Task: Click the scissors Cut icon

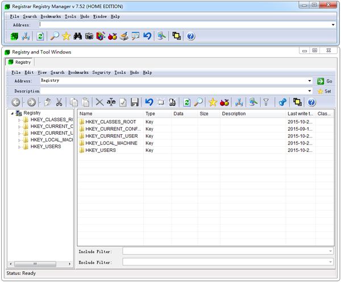Action: (59, 102)
